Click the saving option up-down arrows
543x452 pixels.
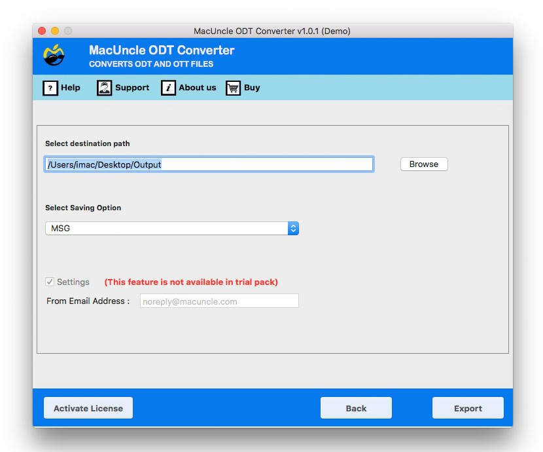point(292,228)
